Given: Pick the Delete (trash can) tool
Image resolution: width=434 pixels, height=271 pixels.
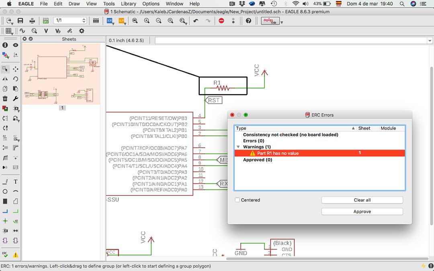Looking at the screenshot, I should coord(5,98).
